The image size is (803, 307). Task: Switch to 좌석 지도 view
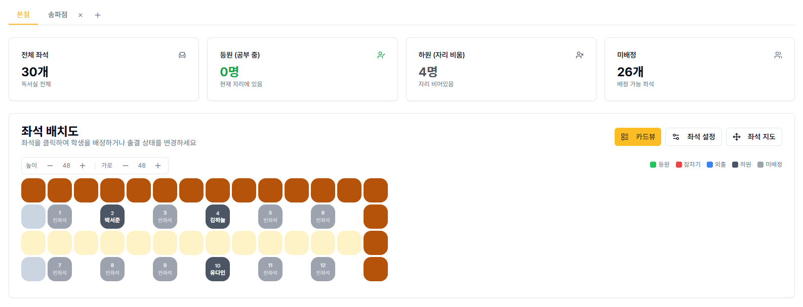pyautogui.click(x=754, y=136)
